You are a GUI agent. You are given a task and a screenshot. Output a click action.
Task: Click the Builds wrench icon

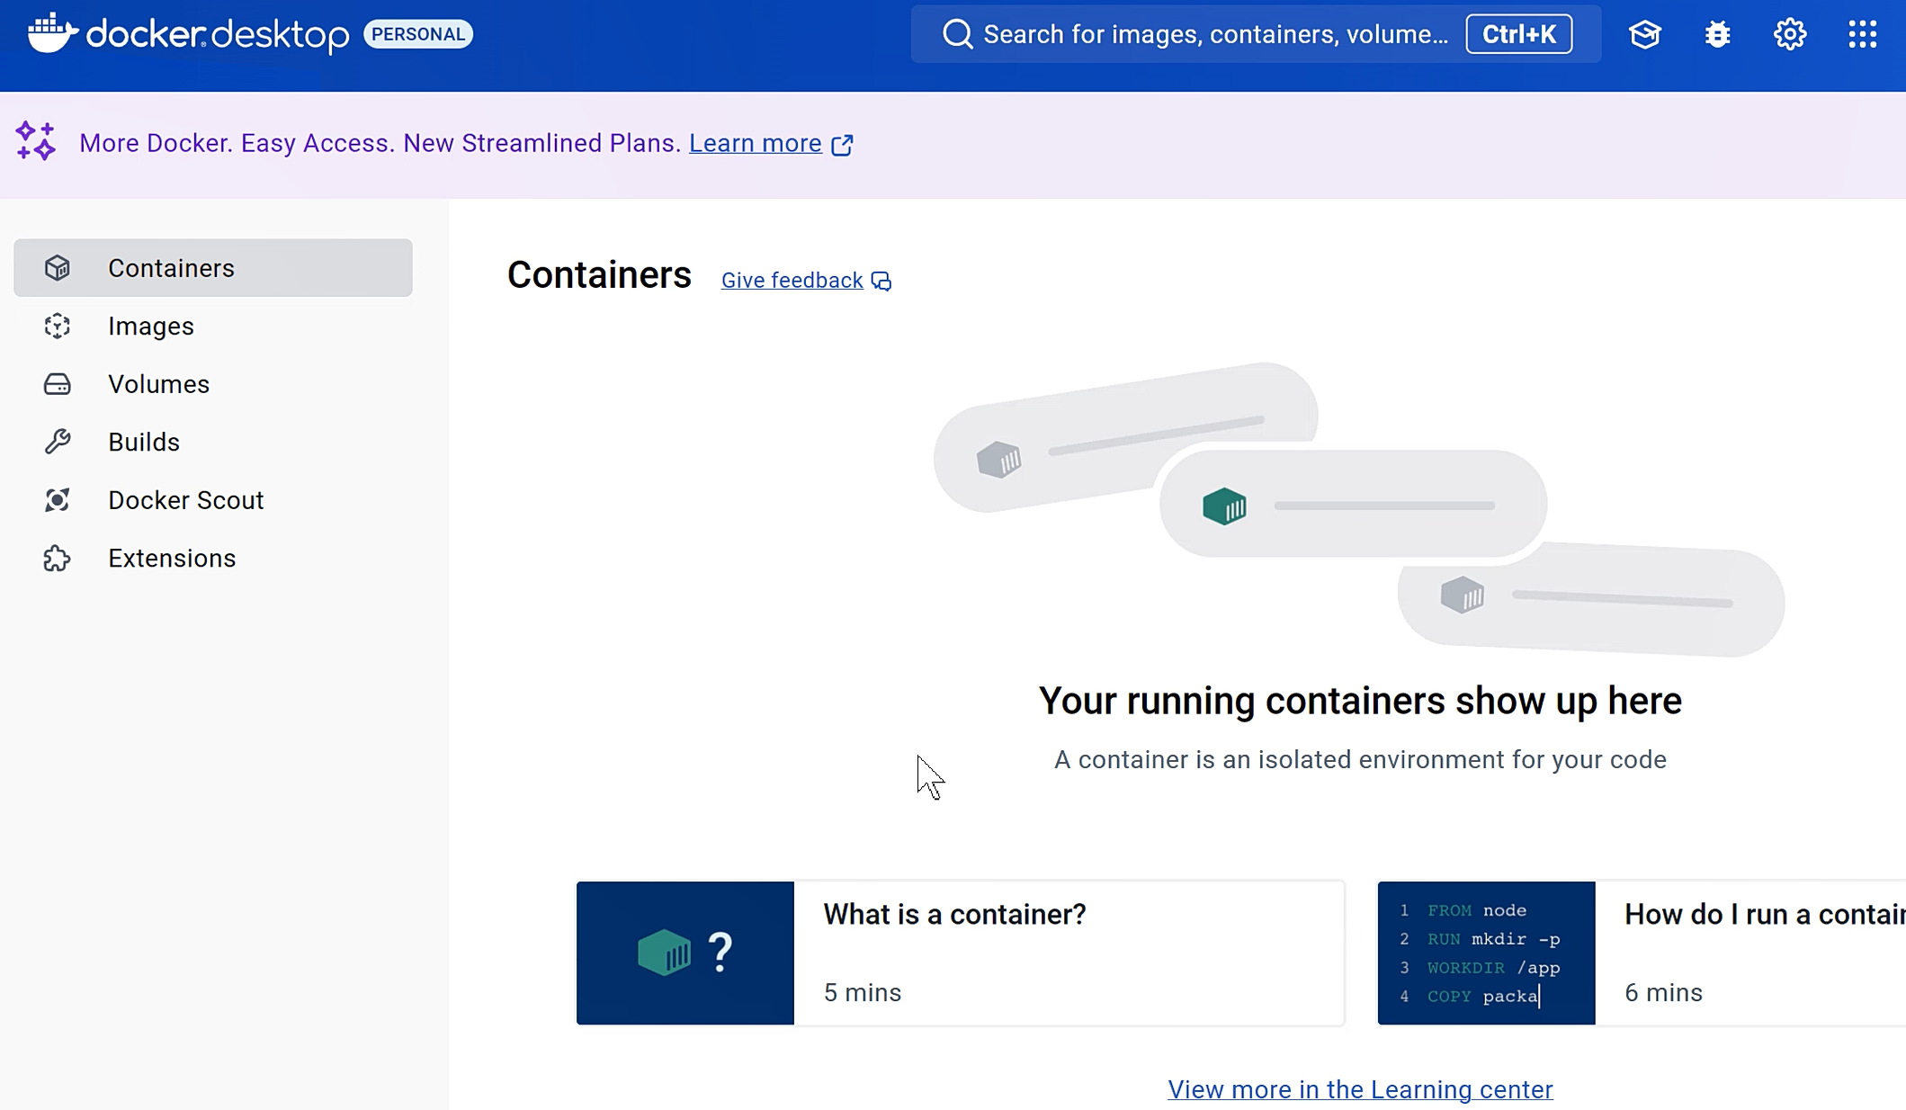click(x=58, y=442)
